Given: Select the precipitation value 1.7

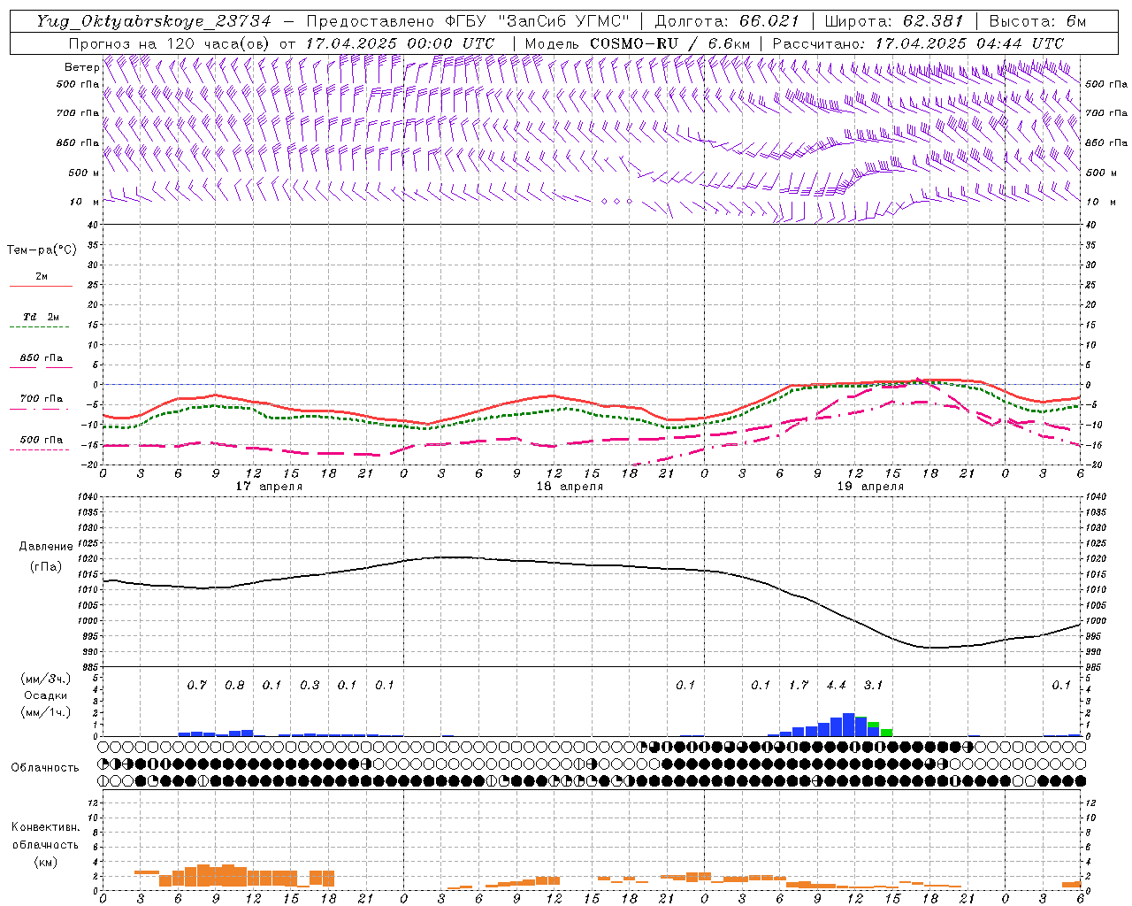Looking at the screenshot, I should 799,685.
